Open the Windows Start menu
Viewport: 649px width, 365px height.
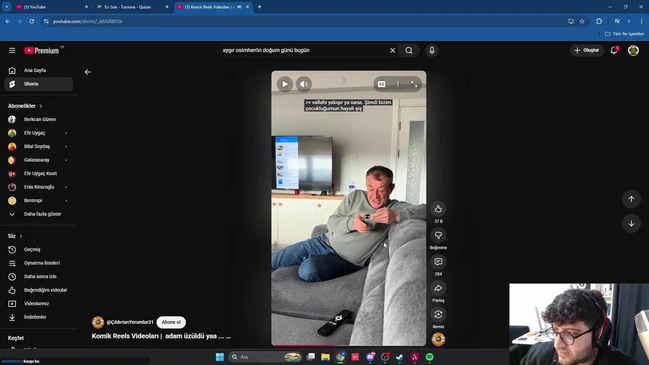pos(220,357)
